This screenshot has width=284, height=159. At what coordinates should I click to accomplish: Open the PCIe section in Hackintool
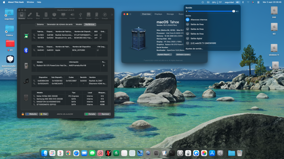tap(97, 16)
